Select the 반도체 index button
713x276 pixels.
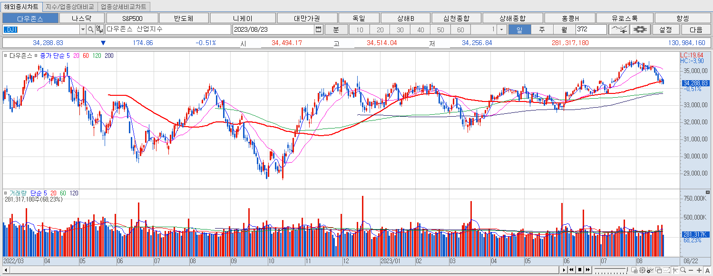click(184, 18)
